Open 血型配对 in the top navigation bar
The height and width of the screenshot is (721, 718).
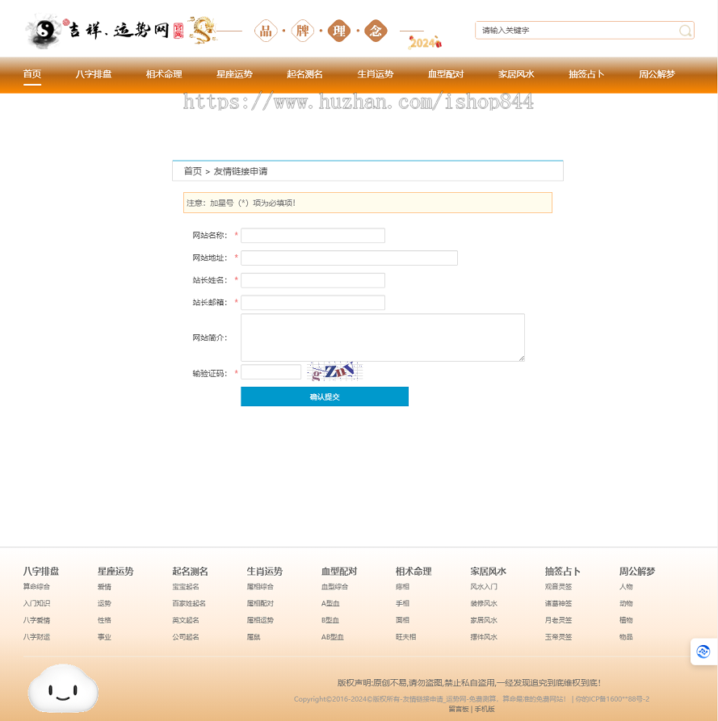(446, 74)
